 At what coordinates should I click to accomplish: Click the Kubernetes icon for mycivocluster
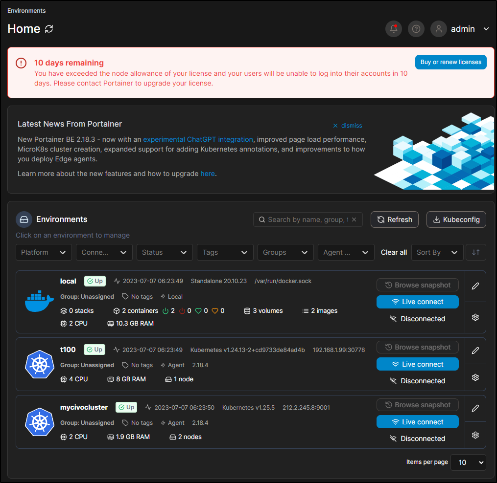(40, 422)
